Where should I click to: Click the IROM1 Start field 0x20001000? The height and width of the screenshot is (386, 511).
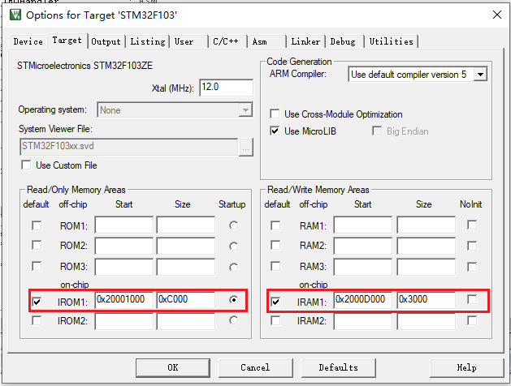point(123,300)
